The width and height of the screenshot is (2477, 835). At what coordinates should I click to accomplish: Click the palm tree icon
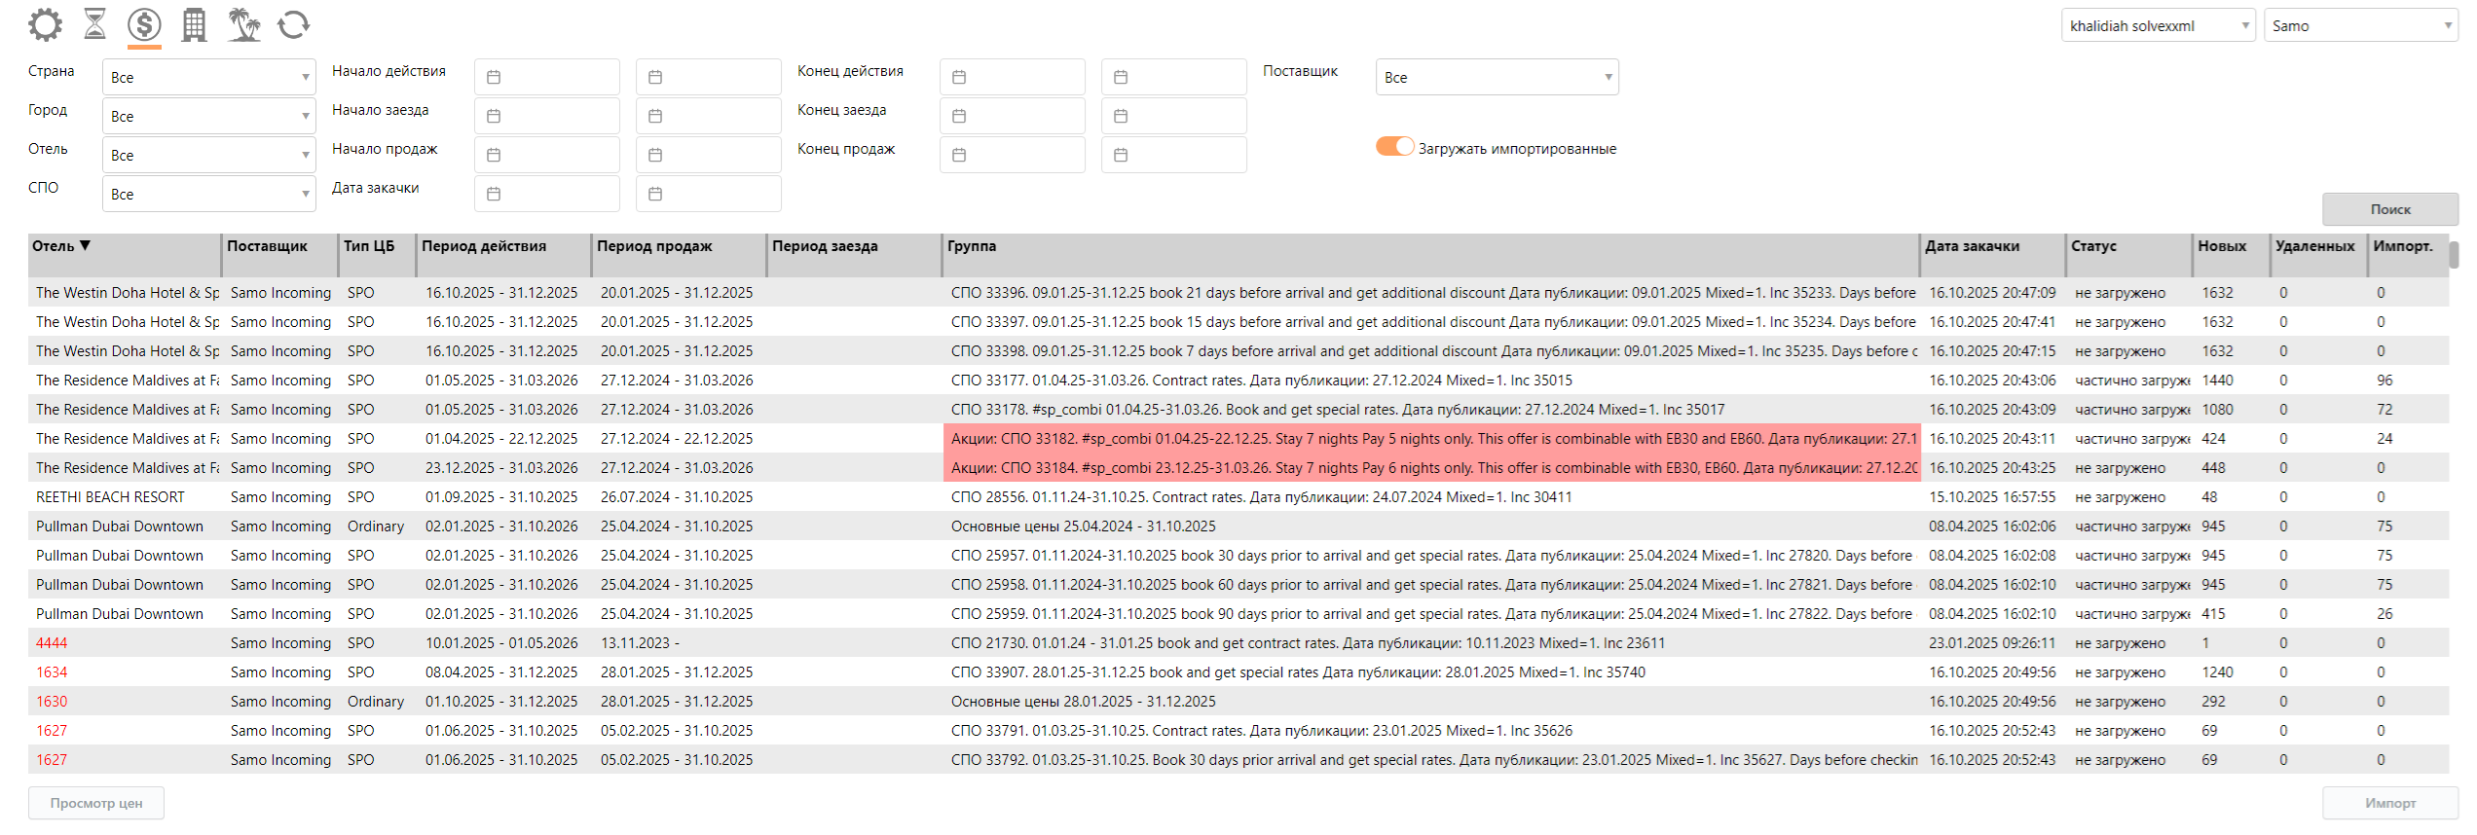click(x=243, y=24)
